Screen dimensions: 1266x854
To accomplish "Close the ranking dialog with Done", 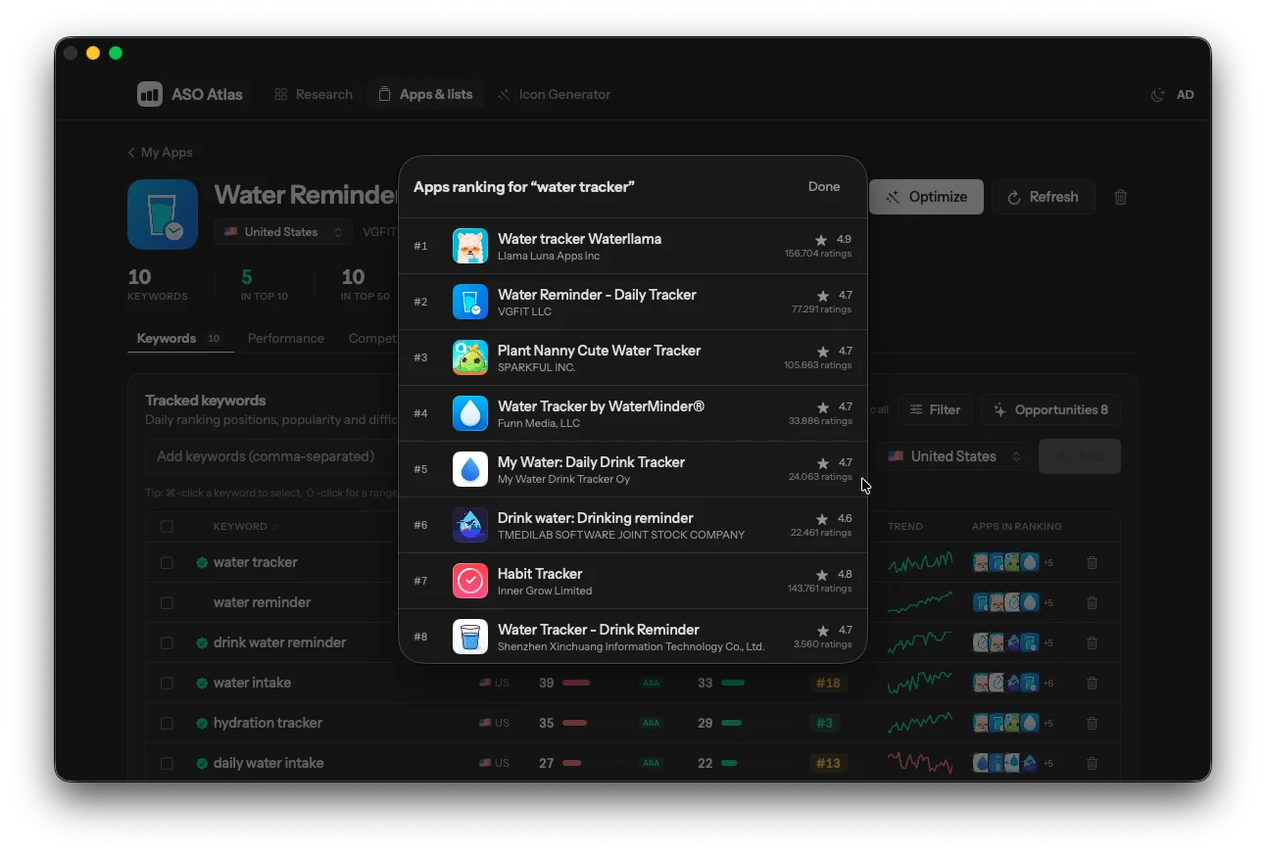I will (824, 186).
